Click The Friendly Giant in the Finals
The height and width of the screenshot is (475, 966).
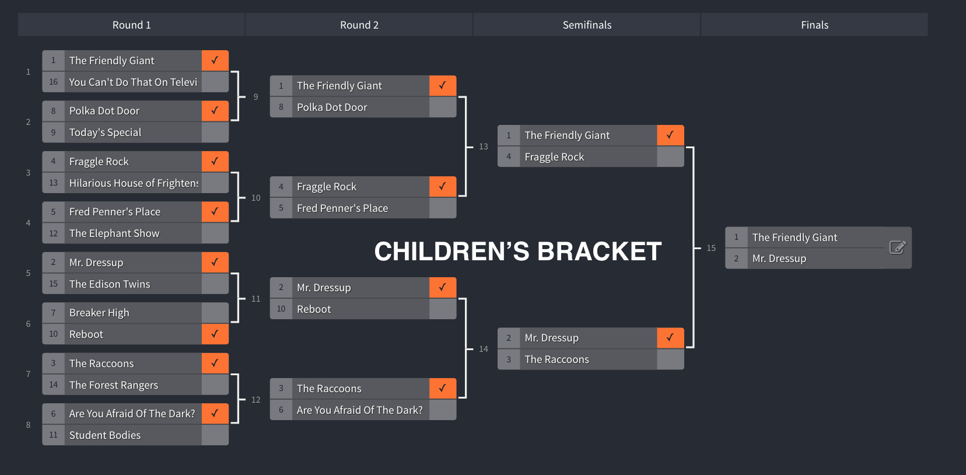[x=794, y=237]
